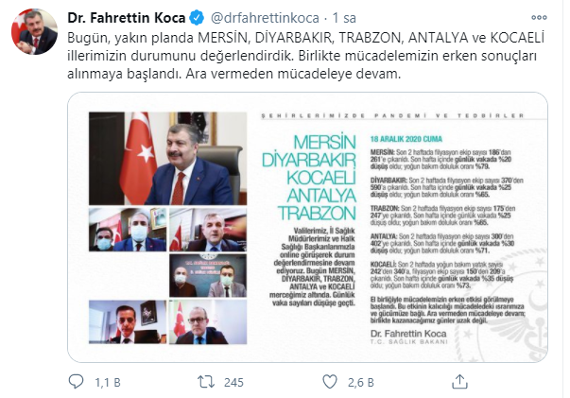Open the @drfahrettinkoca handle link
The image size is (570, 398).
[265, 18]
